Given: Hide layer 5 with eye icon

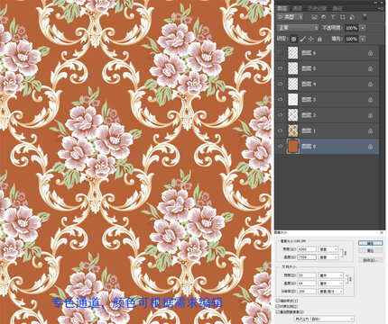Looking at the screenshot, I should [281, 68].
